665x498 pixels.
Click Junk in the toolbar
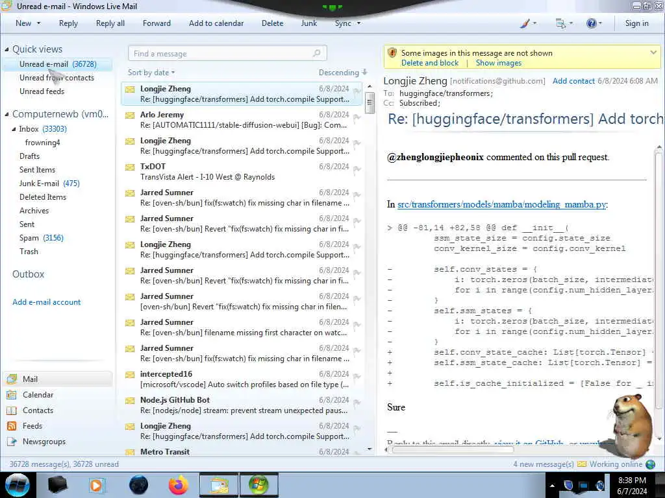308,23
